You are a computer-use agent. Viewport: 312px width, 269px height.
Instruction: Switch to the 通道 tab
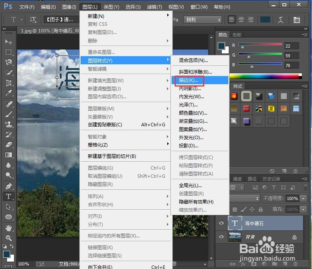pos(237,179)
